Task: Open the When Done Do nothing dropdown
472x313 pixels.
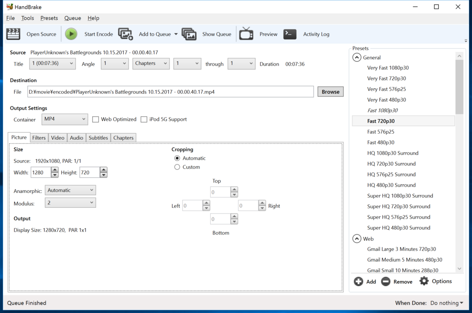Action: click(x=447, y=303)
